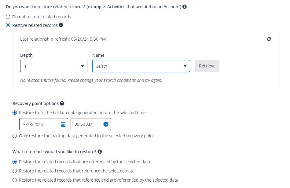Image resolution: width=290 pixels, height=188 pixels.
Task: Refresh the relationship data with refresh icon
Action: tap(269, 39)
